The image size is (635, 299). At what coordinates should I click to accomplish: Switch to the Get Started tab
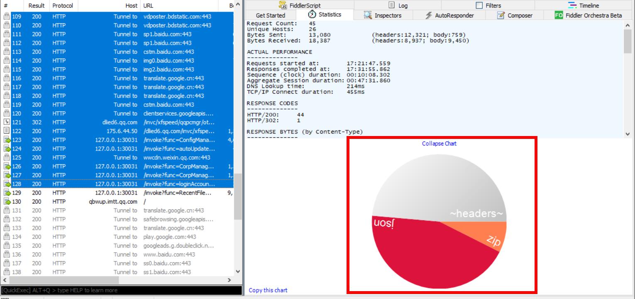click(271, 15)
